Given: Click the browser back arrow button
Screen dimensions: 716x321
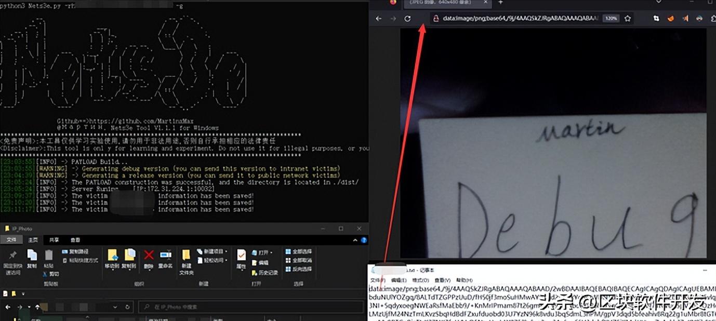Looking at the screenshot, I should tap(379, 18).
